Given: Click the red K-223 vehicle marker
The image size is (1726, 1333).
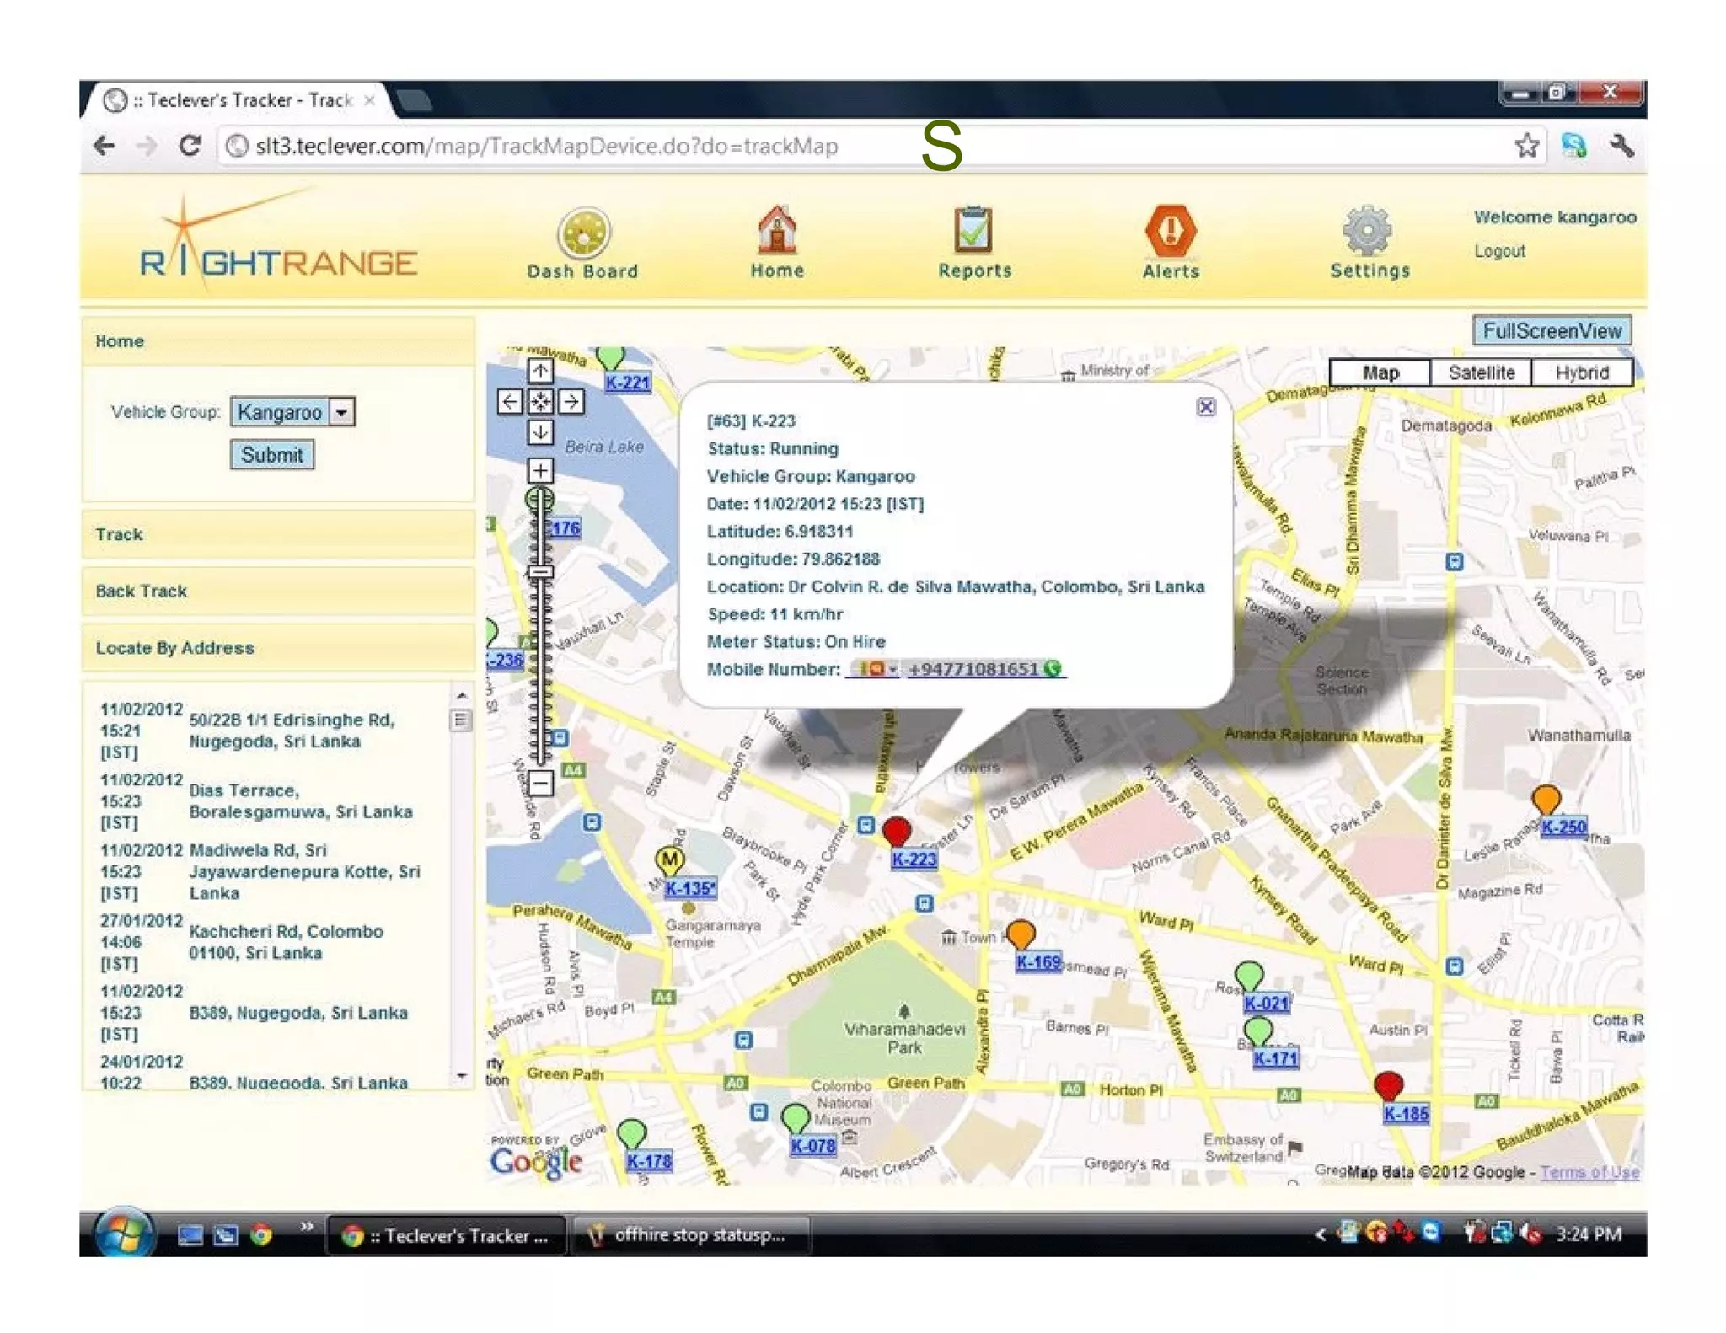Looking at the screenshot, I should coord(896,831).
